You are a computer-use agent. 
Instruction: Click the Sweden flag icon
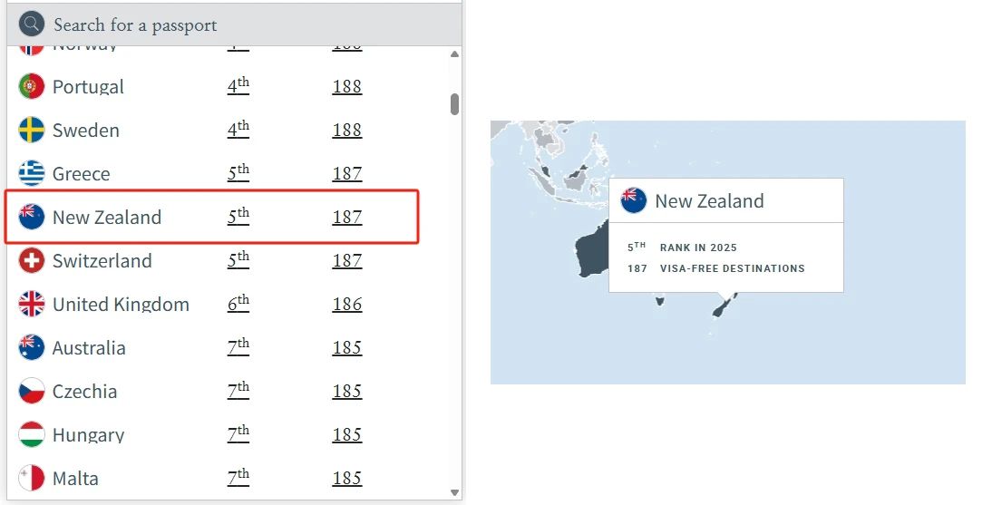(x=31, y=131)
